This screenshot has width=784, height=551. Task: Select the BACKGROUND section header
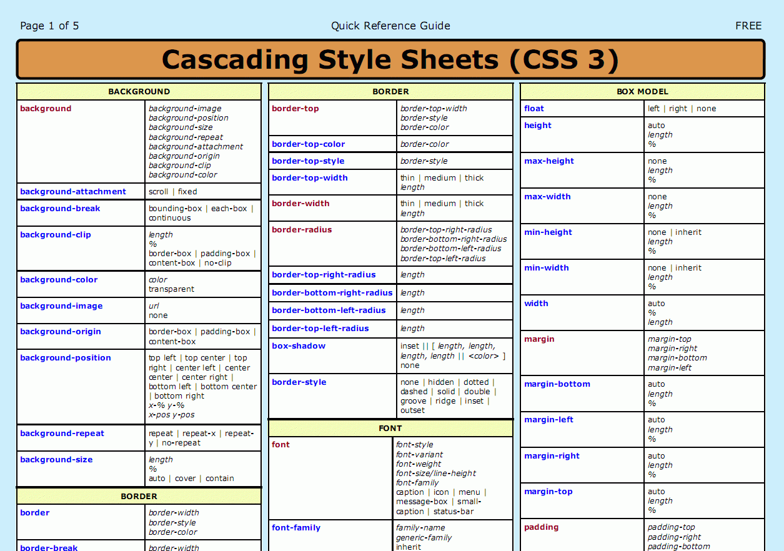(139, 91)
